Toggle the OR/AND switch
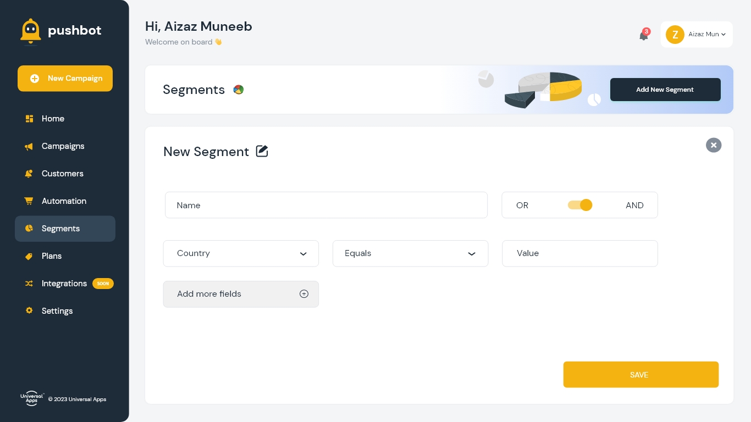 click(x=580, y=205)
